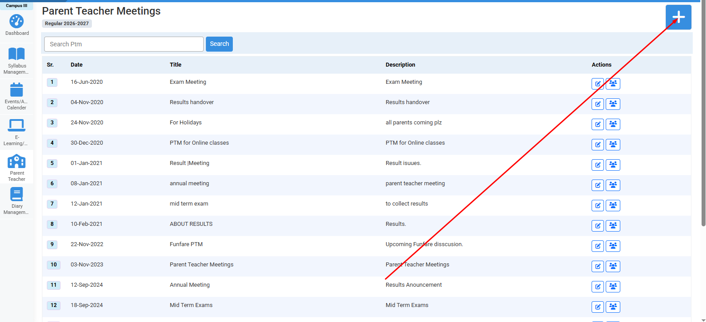Click the add new meeting plus button
Viewport: 706px width, 322px height.
coord(678,17)
